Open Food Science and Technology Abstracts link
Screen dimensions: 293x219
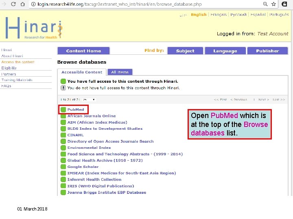point(125,154)
